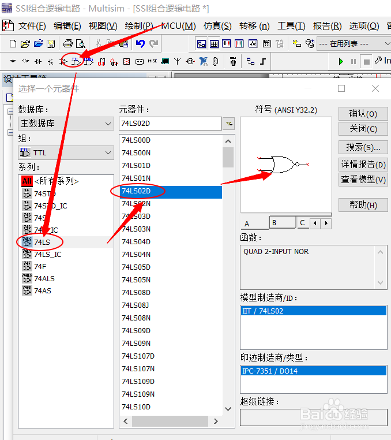Open the 视图(V) menu
391x440 pixels.
[103, 26]
